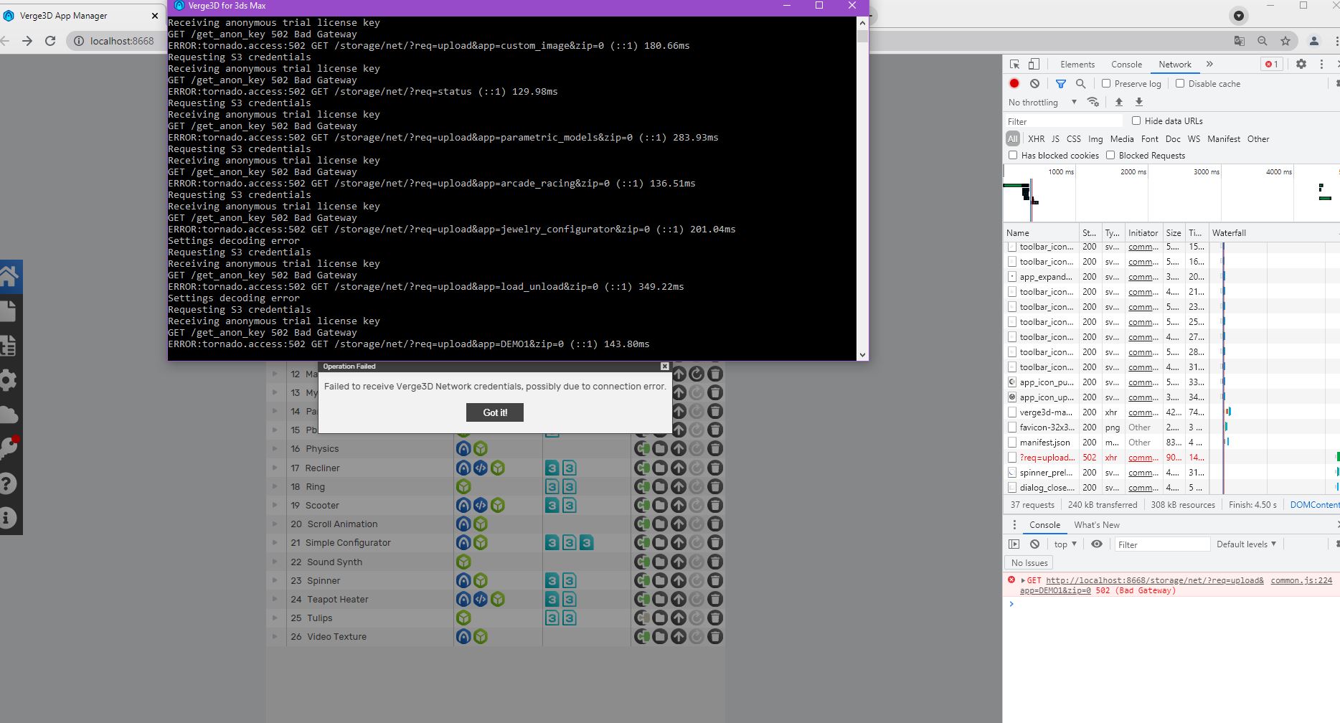The image size is (1340, 723).
Task: Update the Sound Synth application
Action: [697, 562]
